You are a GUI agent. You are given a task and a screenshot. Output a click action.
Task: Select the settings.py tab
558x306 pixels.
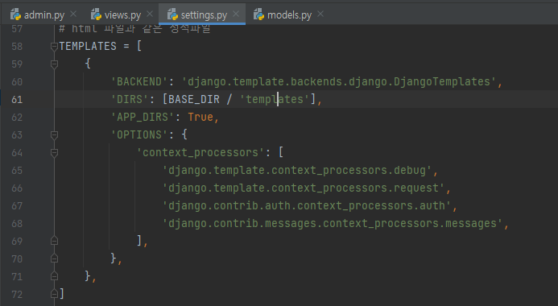tap(203, 14)
